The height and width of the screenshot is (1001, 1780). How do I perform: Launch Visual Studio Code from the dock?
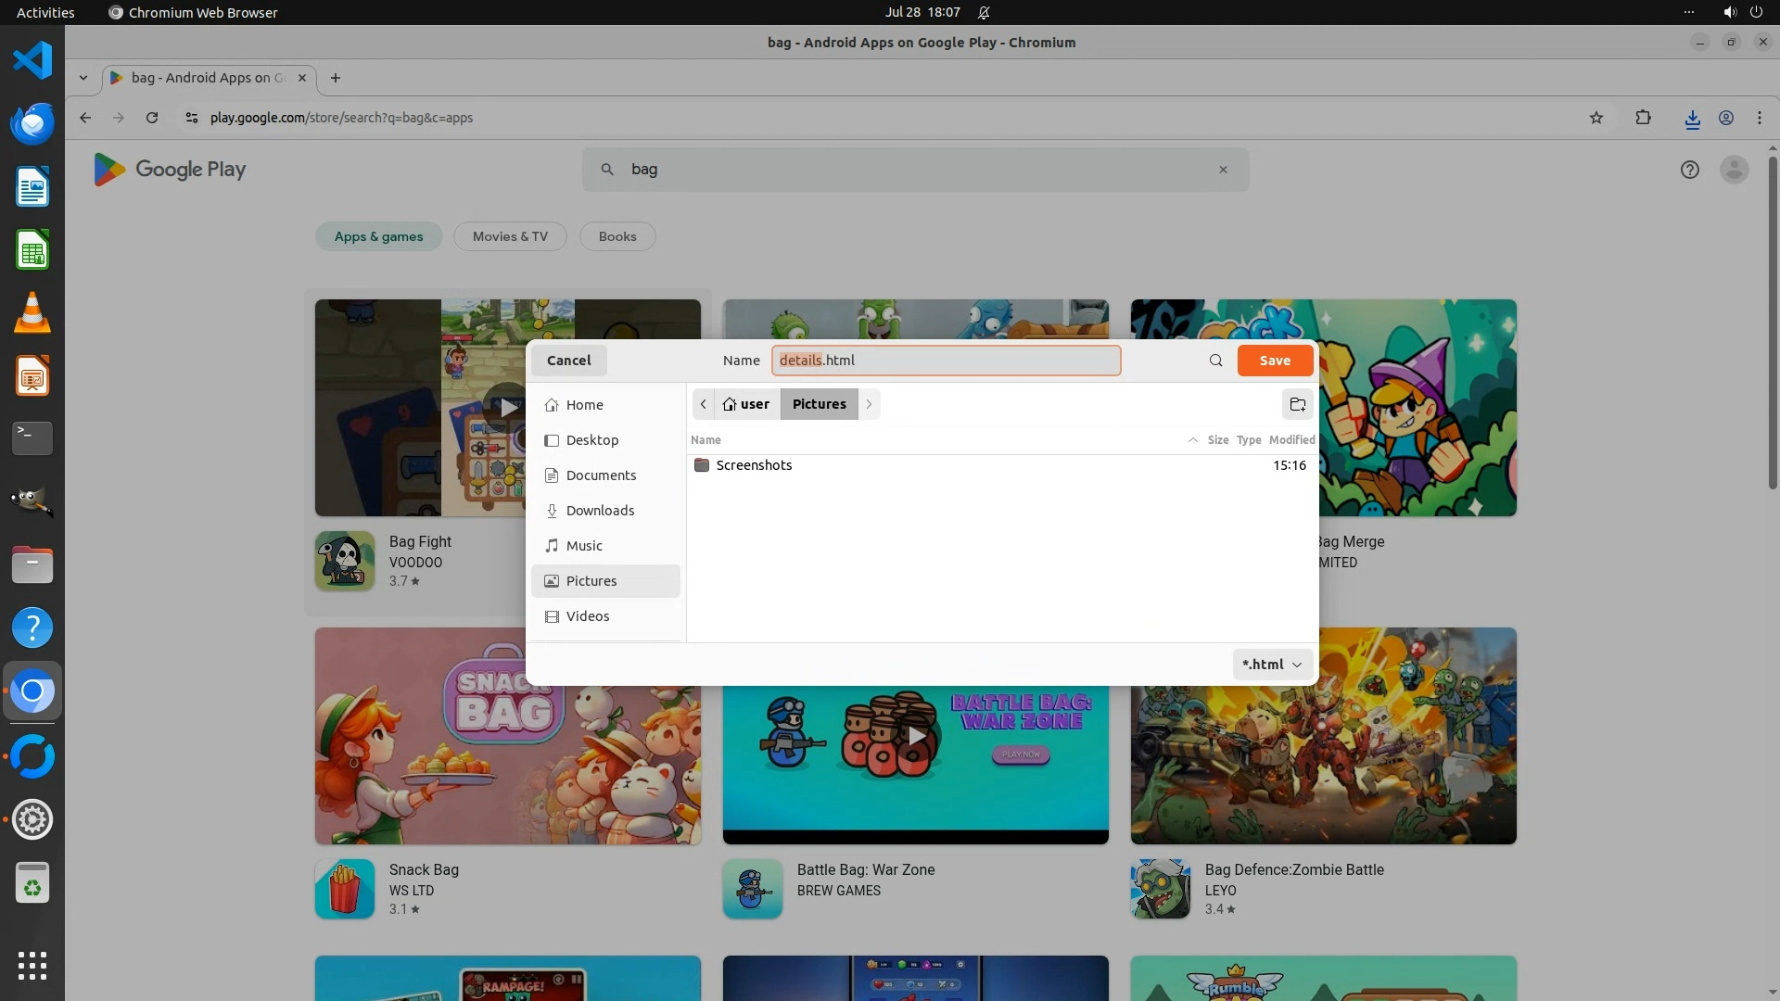[x=32, y=61]
